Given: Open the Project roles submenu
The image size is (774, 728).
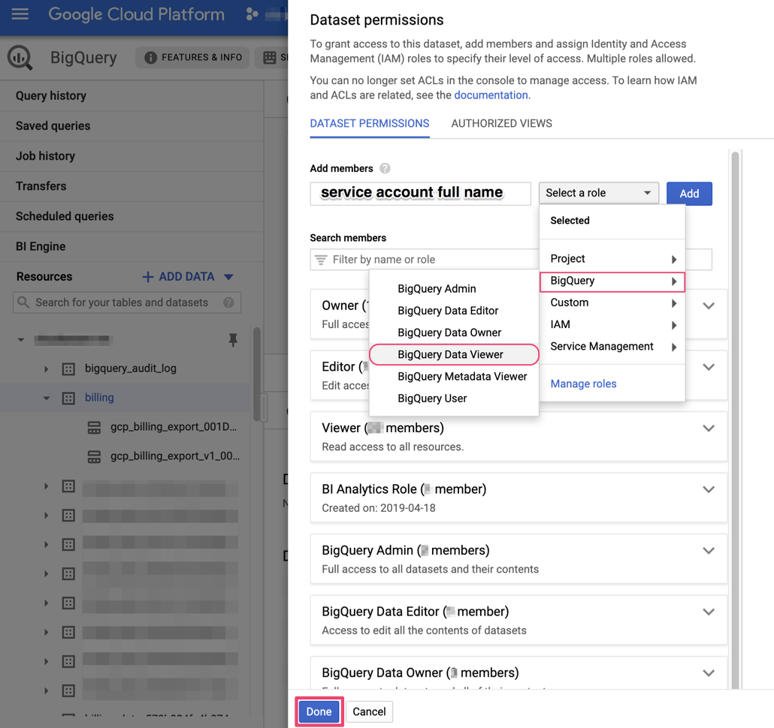Looking at the screenshot, I should click(x=612, y=259).
